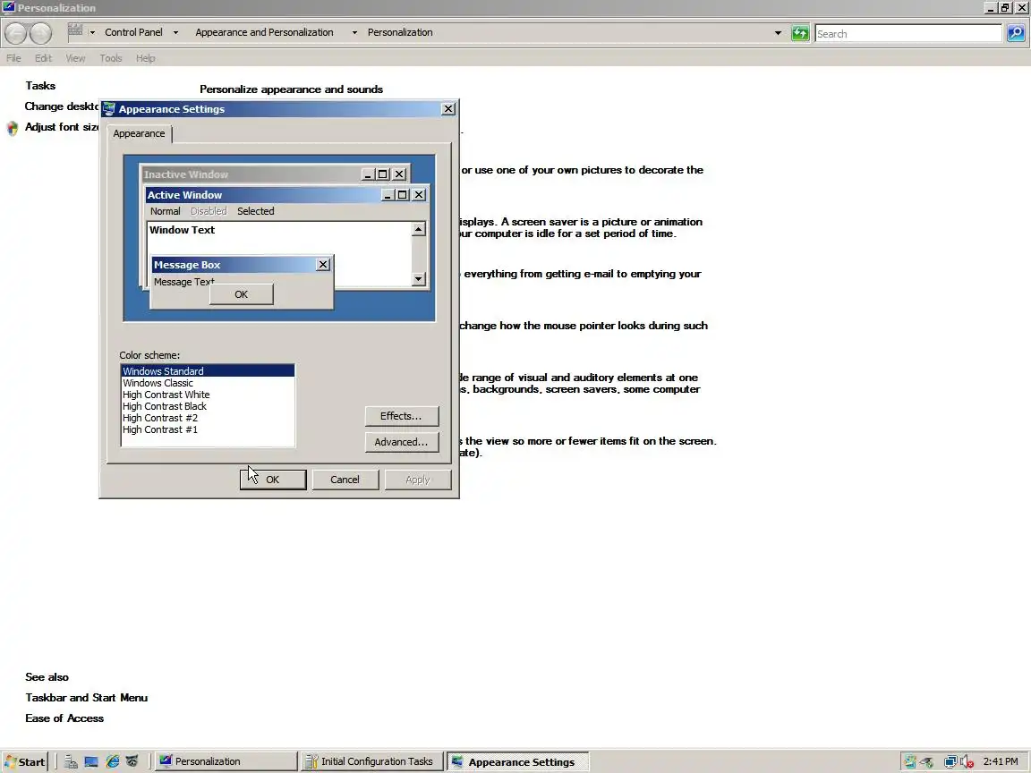
Task: Click the first system tray icon
Action: (910, 762)
